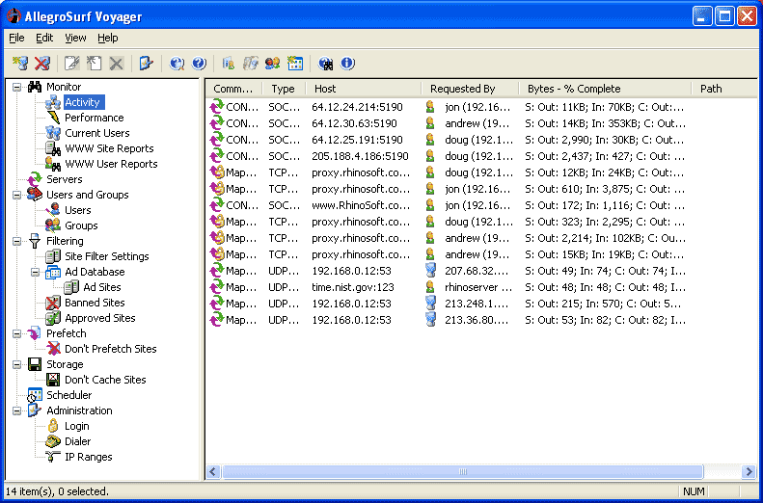The image size is (763, 503).
Task: Click the horizontal scrollbar left arrow
Action: pyautogui.click(x=212, y=471)
